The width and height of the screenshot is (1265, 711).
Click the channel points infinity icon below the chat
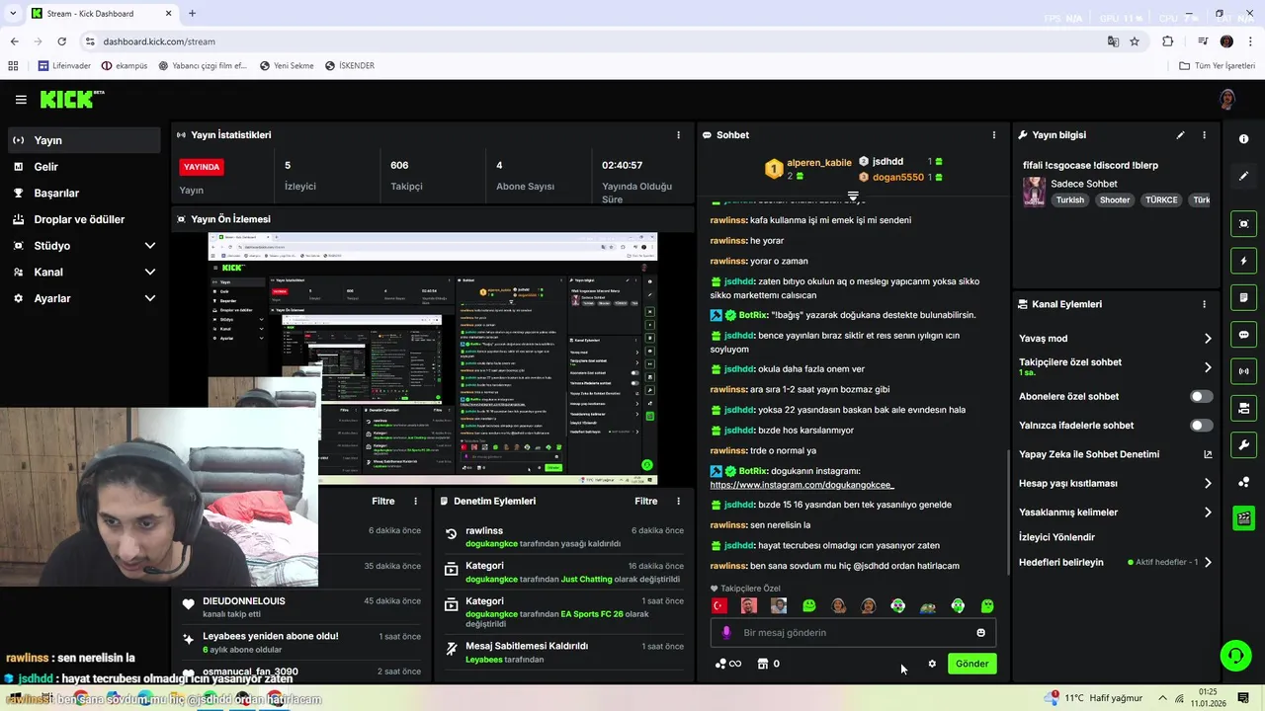(728, 664)
